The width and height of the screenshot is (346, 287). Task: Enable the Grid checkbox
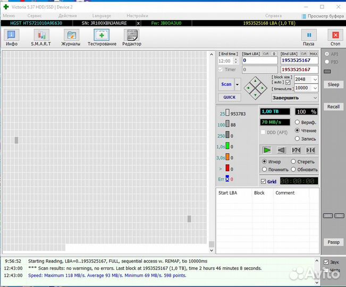click(264, 182)
